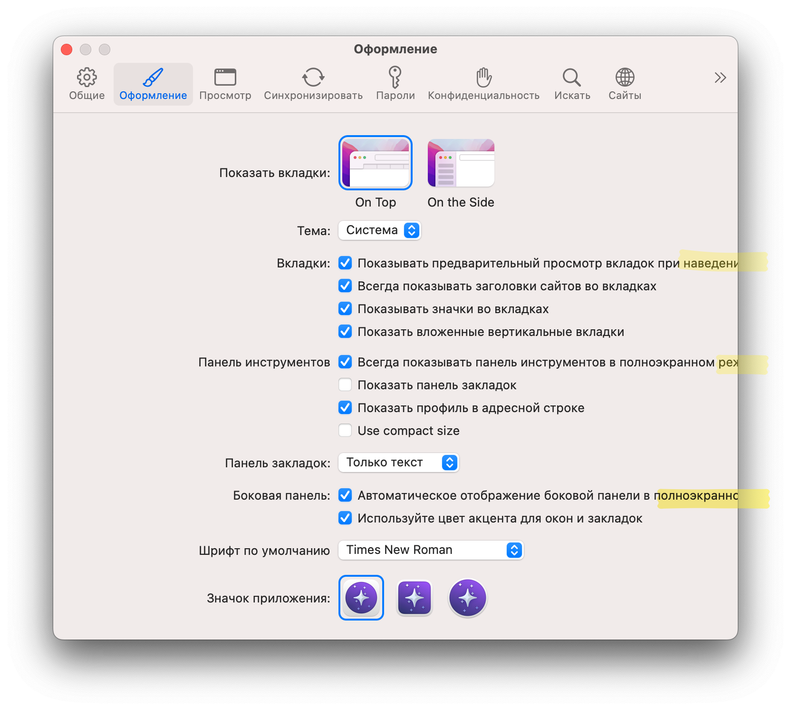Viewport: 791px width, 710px height.
Task: Expand the Только текст bookmarks dropdown
Action: (398, 463)
